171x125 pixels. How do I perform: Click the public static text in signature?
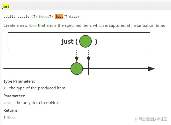coord(16,17)
